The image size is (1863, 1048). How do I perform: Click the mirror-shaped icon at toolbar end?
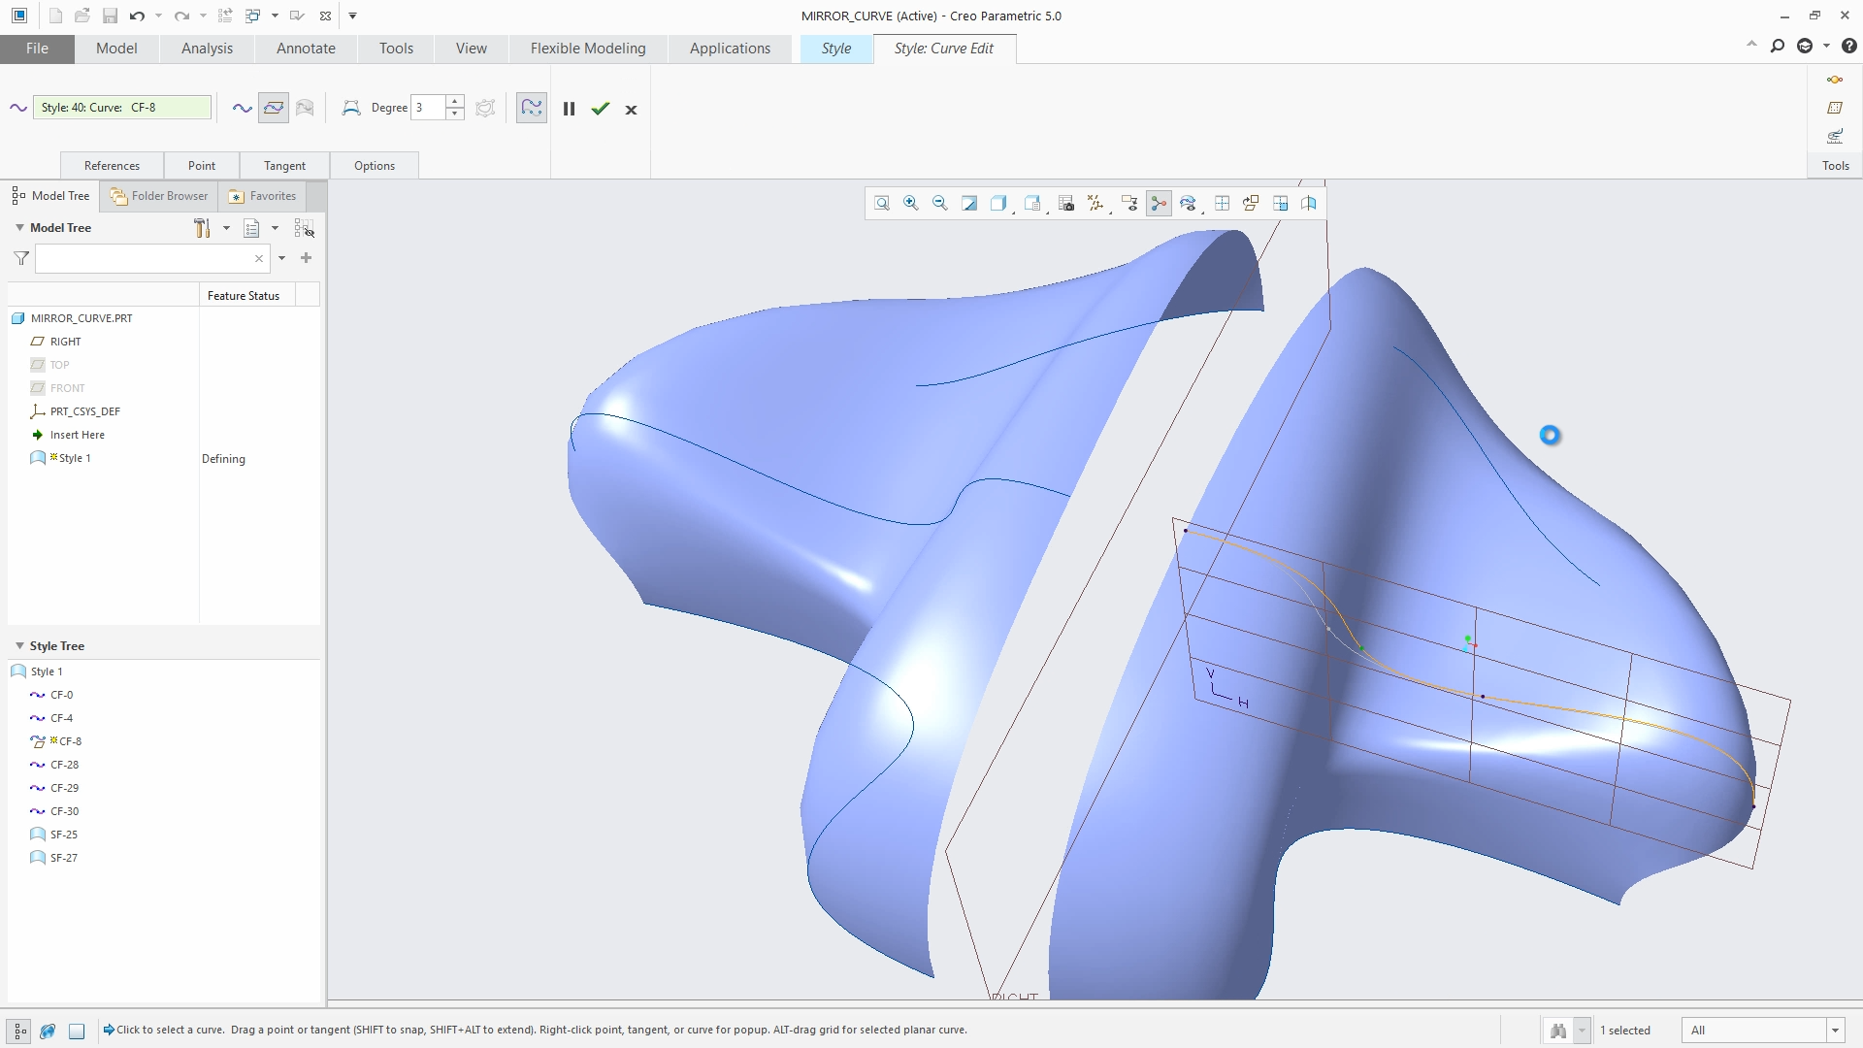(x=1309, y=203)
